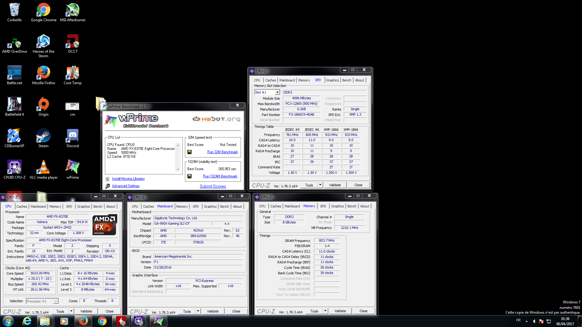Image resolution: width=582 pixels, height=327 pixels.
Task: Open the About tab in the SPD window
Action: coord(360,80)
